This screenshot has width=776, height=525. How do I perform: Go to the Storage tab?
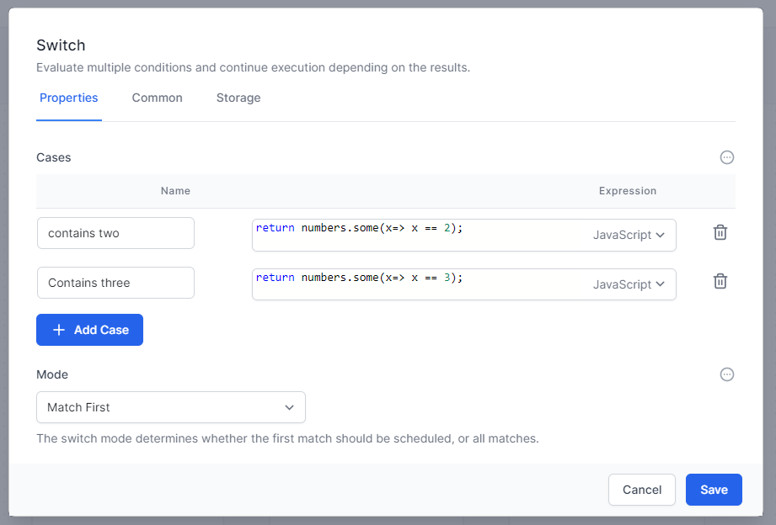click(x=238, y=98)
